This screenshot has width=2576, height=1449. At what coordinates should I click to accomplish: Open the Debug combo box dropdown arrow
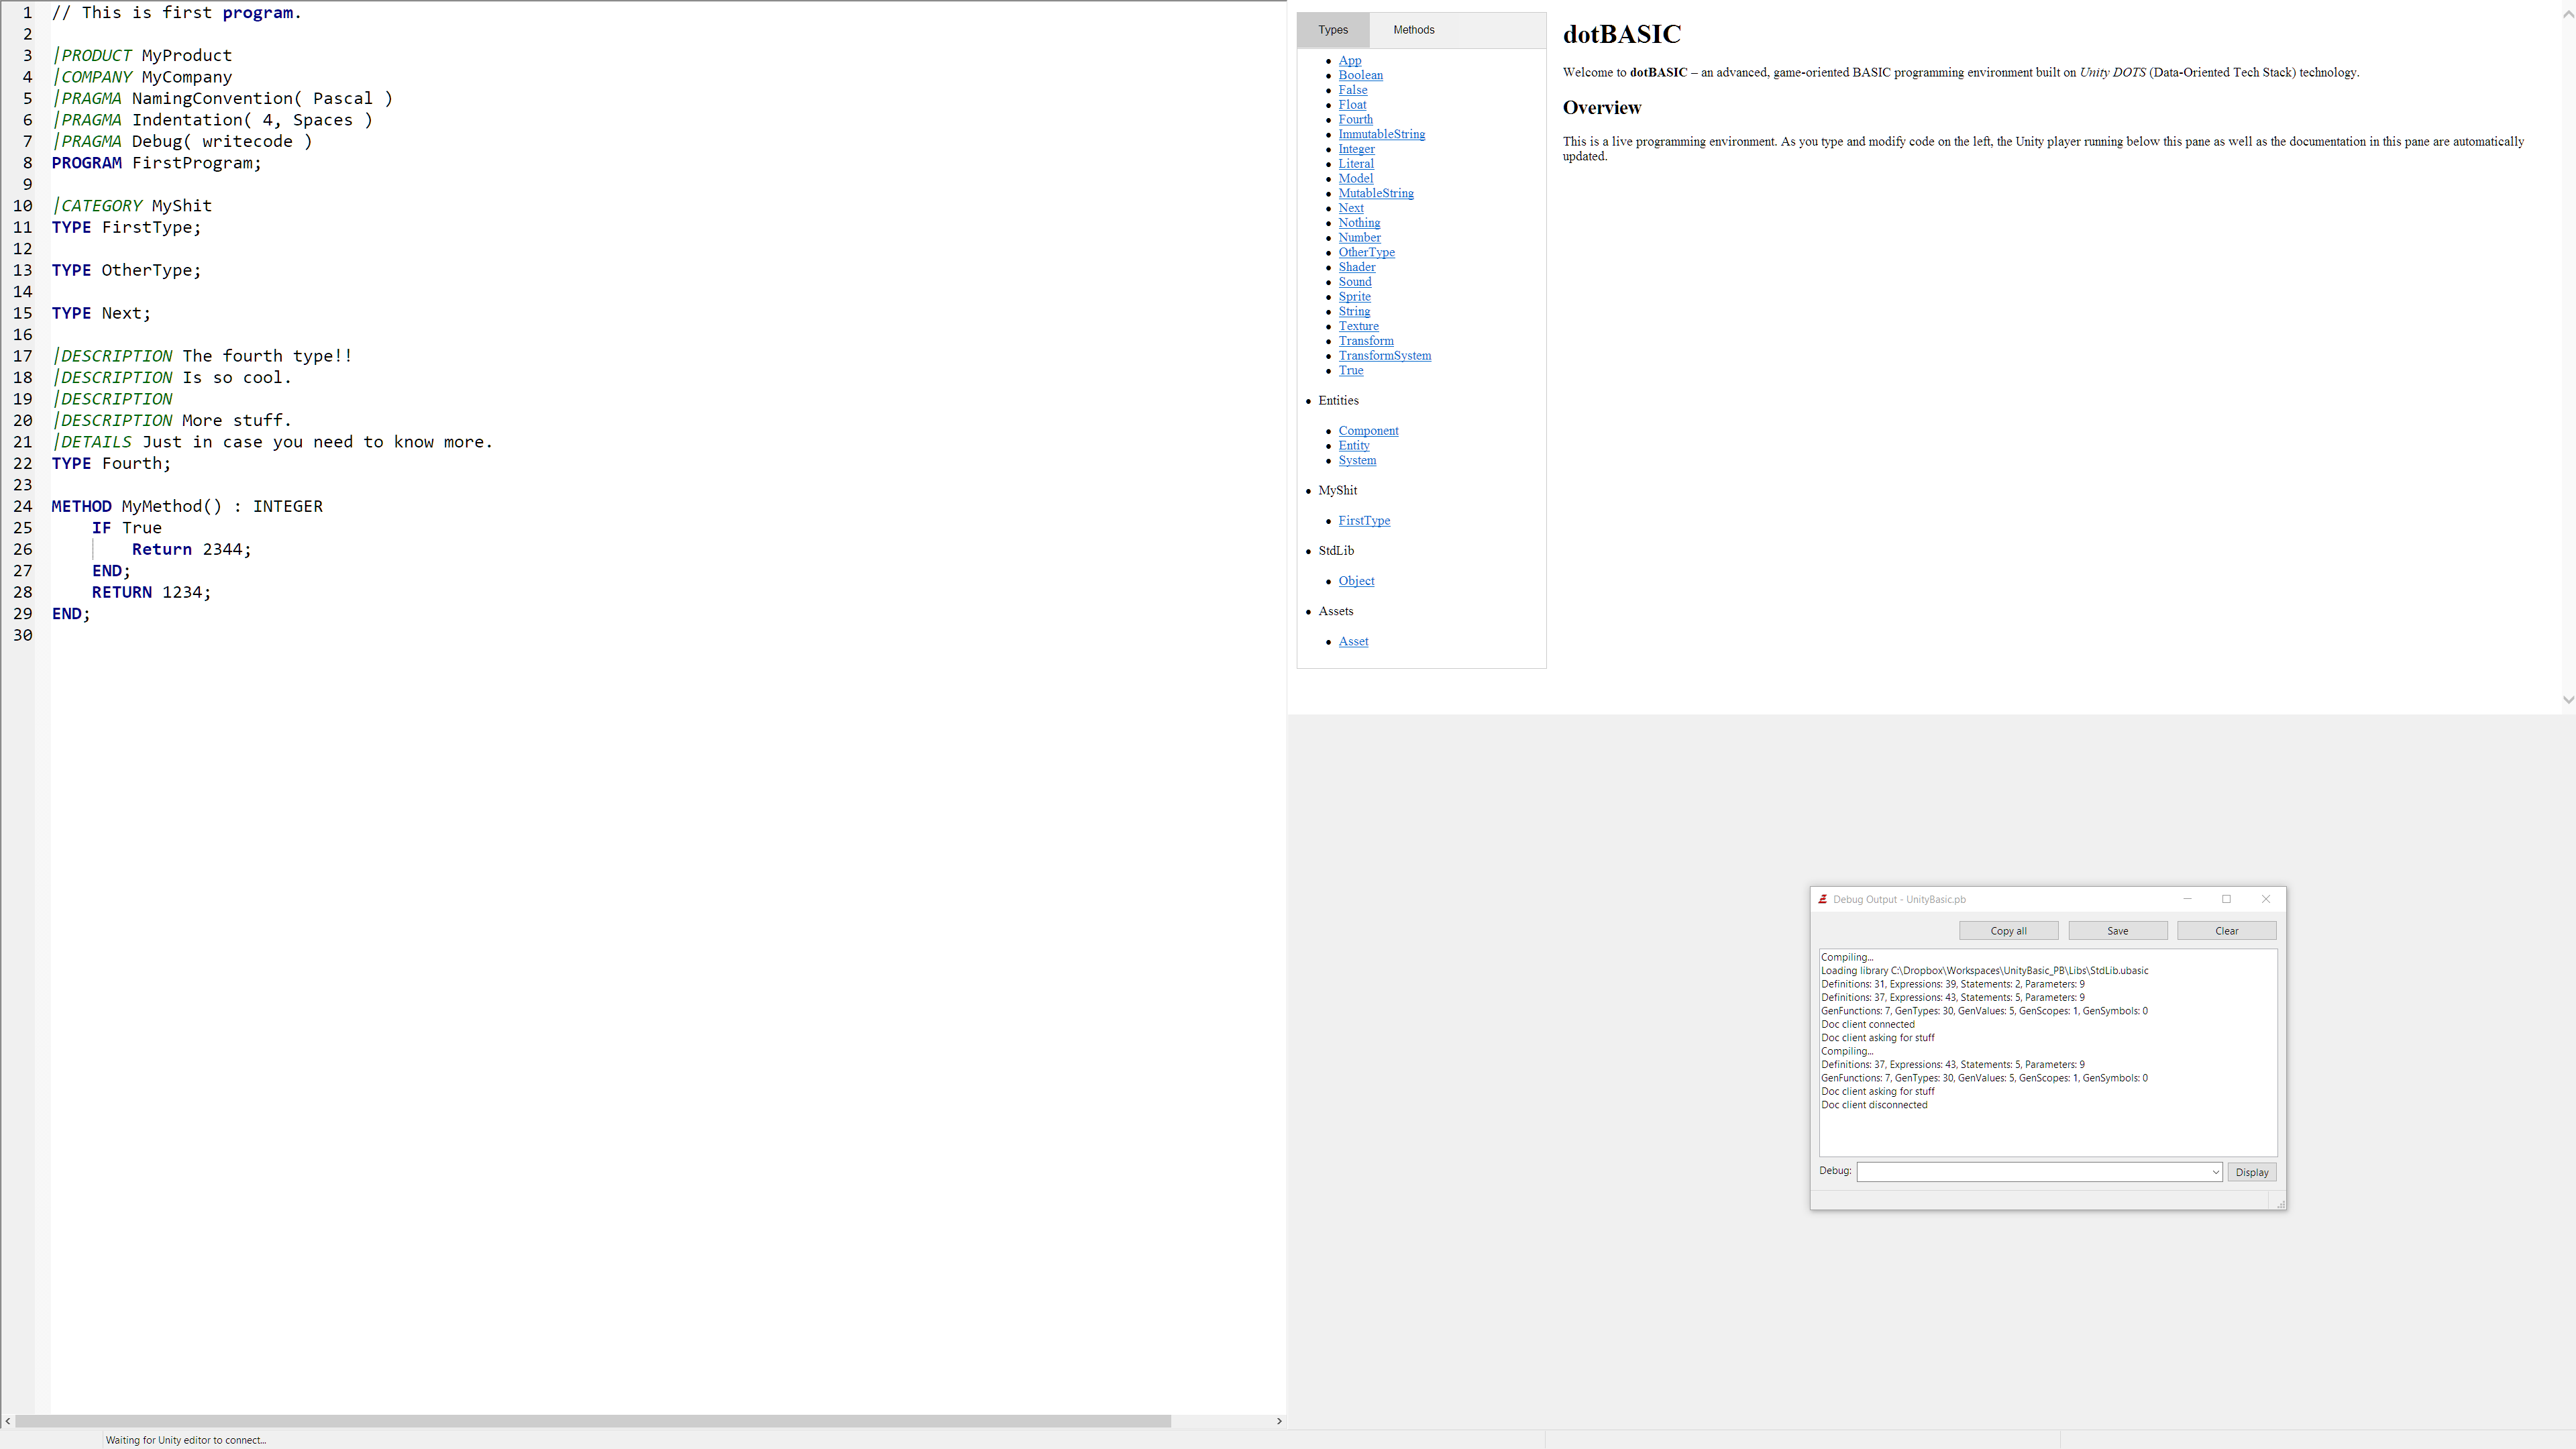tap(2215, 1172)
